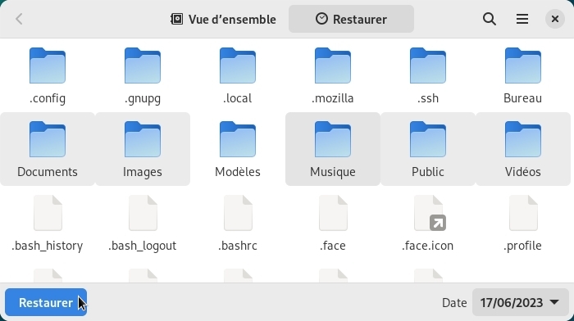Deselect the Documents folder

click(x=48, y=149)
